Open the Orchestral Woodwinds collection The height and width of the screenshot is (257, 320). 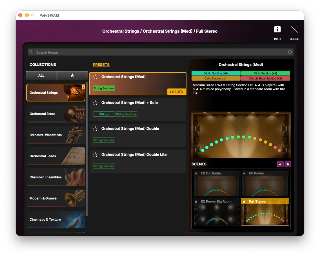point(56,135)
